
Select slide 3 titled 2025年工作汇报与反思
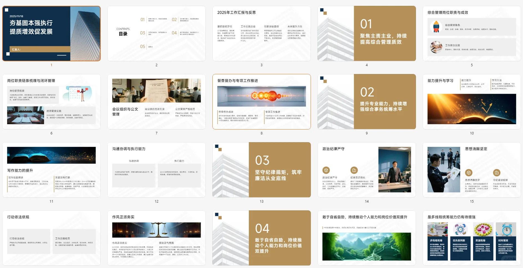261,34
